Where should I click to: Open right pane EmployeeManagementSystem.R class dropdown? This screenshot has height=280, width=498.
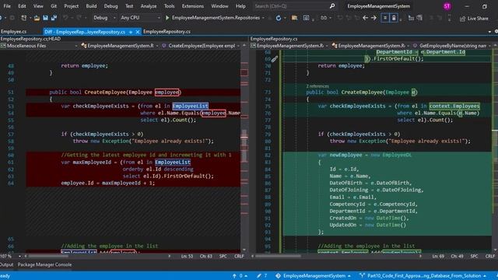370,46
